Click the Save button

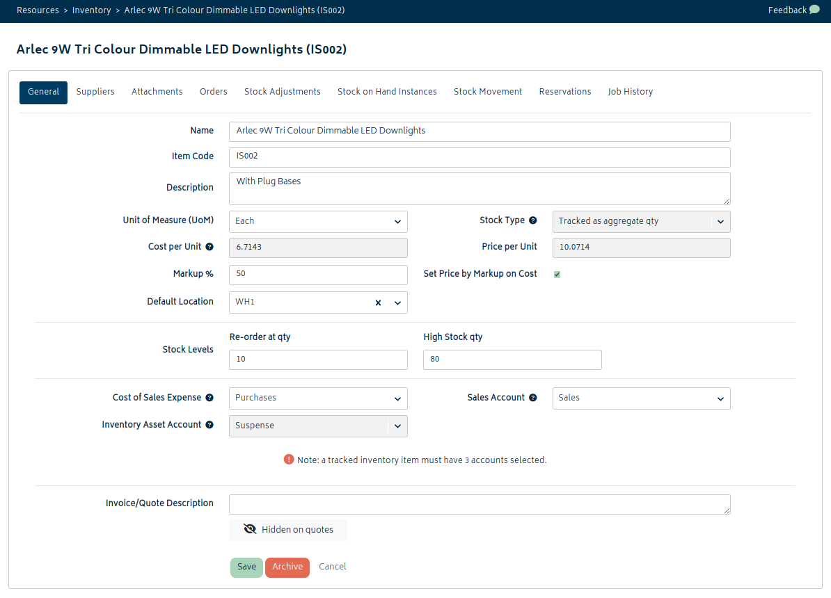coord(246,567)
